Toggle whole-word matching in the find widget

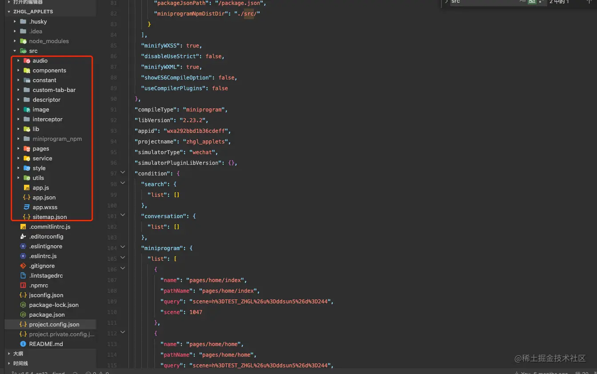click(x=532, y=2)
